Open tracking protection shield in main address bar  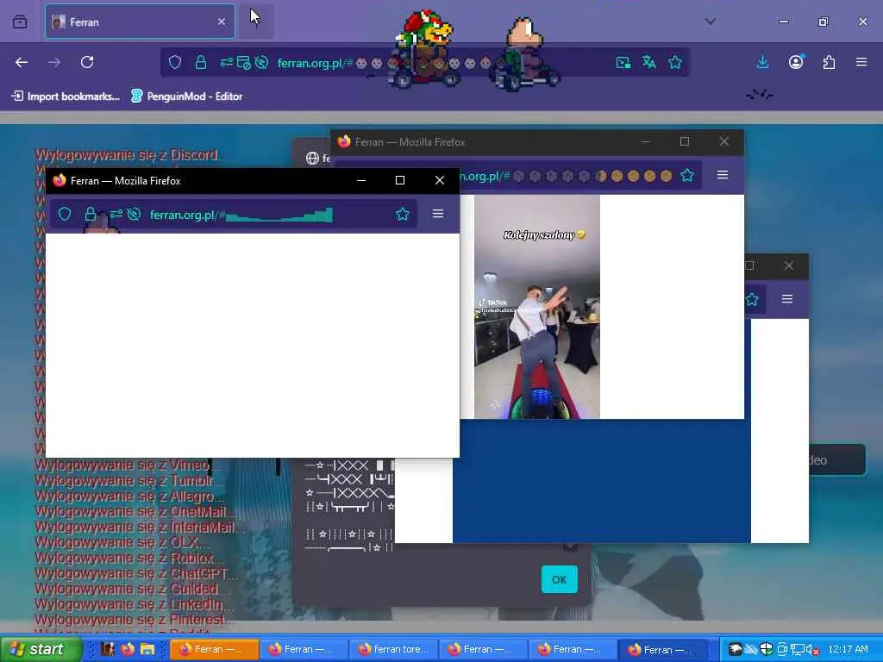click(x=175, y=62)
